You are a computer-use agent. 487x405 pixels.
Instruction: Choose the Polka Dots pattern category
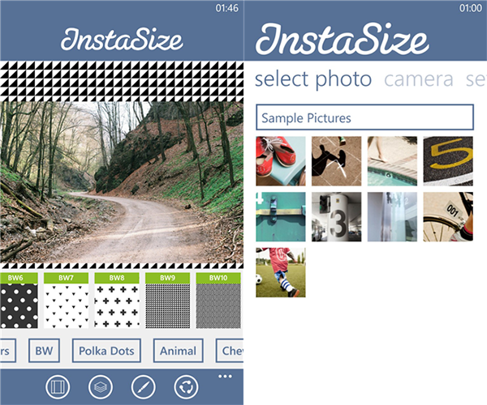click(106, 351)
